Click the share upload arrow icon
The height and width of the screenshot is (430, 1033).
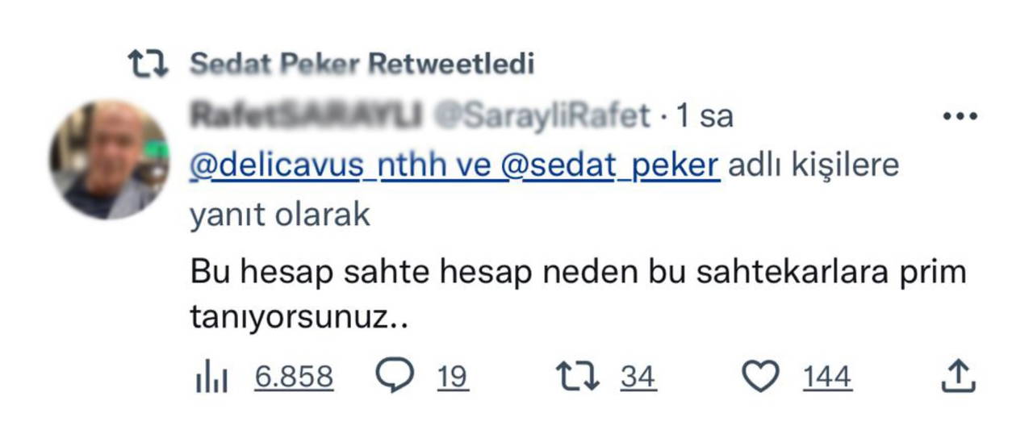point(960,376)
